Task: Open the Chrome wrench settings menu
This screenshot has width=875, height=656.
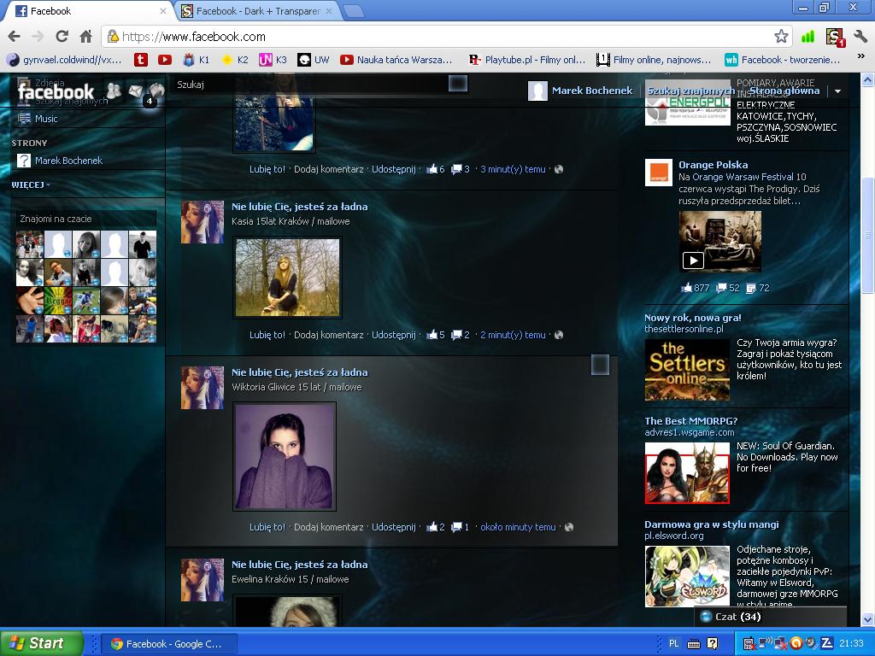Action: pyautogui.click(x=860, y=37)
